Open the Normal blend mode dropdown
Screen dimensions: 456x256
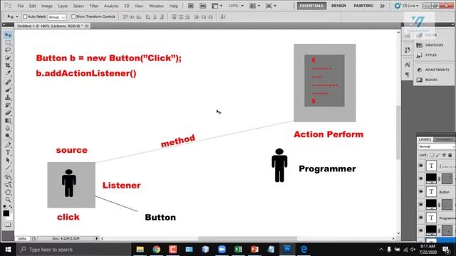pos(436,146)
